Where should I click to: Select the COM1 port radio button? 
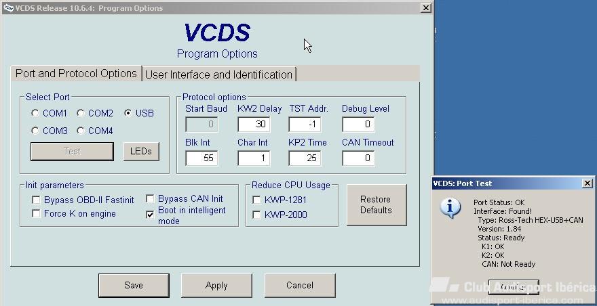[35, 113]
